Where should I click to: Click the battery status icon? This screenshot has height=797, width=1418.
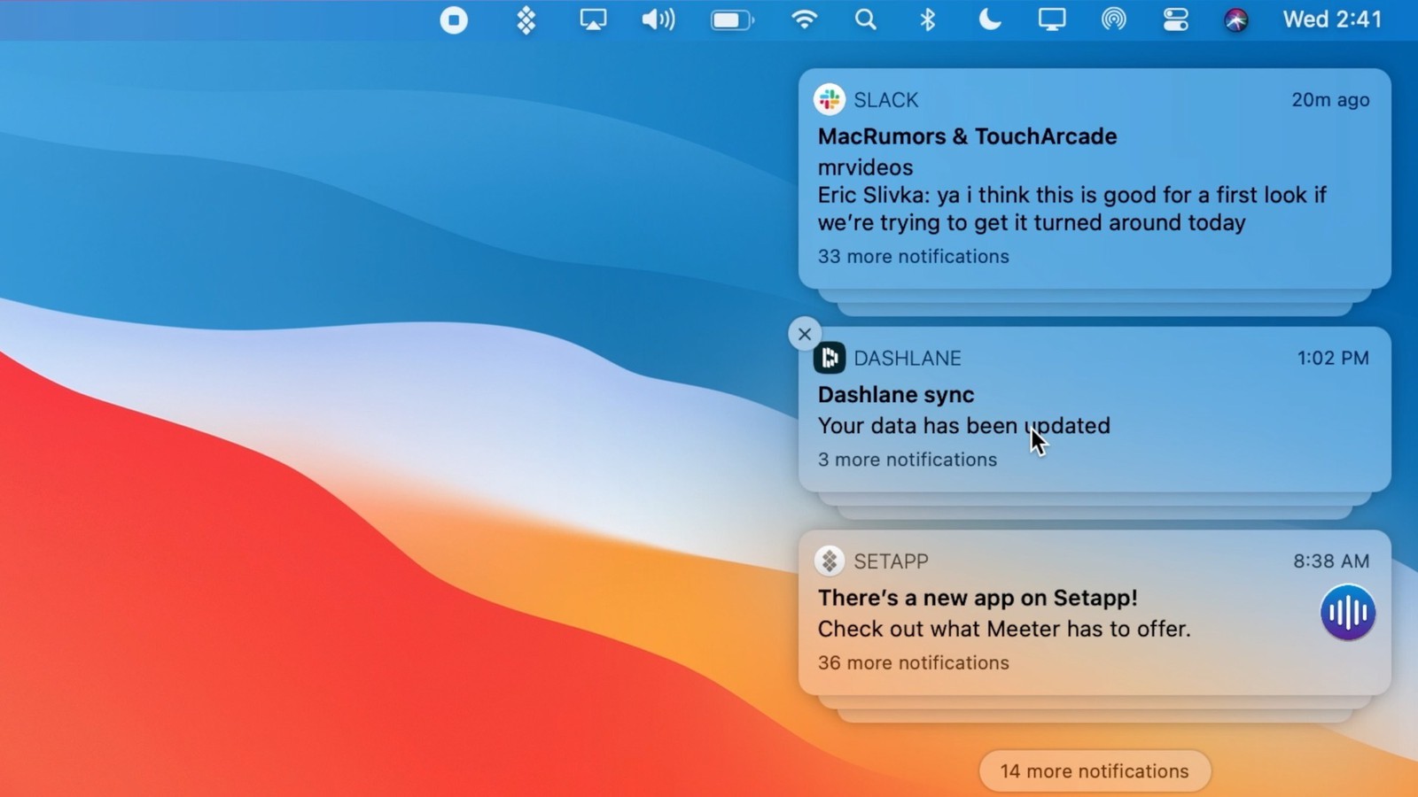click(x=731, y=19)
